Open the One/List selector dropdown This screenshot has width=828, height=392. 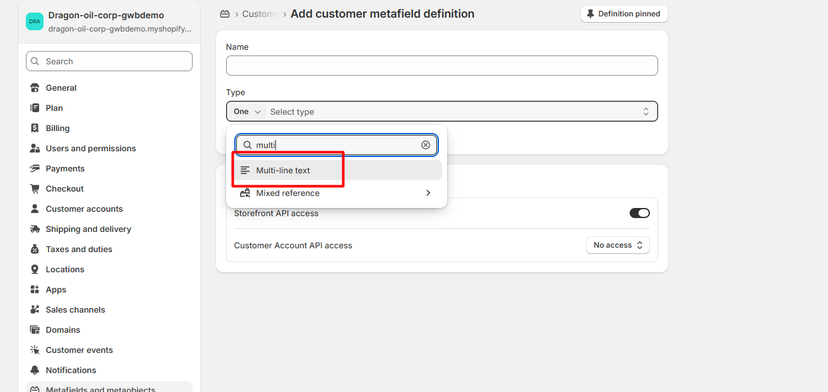[247, 112]
